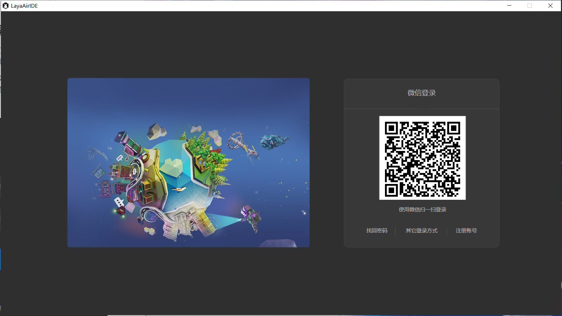Image resolution: width=562 pixels, height=316 pixels.
Task: Click the 微信登录 panel header
Action: (x=421, y=93)
